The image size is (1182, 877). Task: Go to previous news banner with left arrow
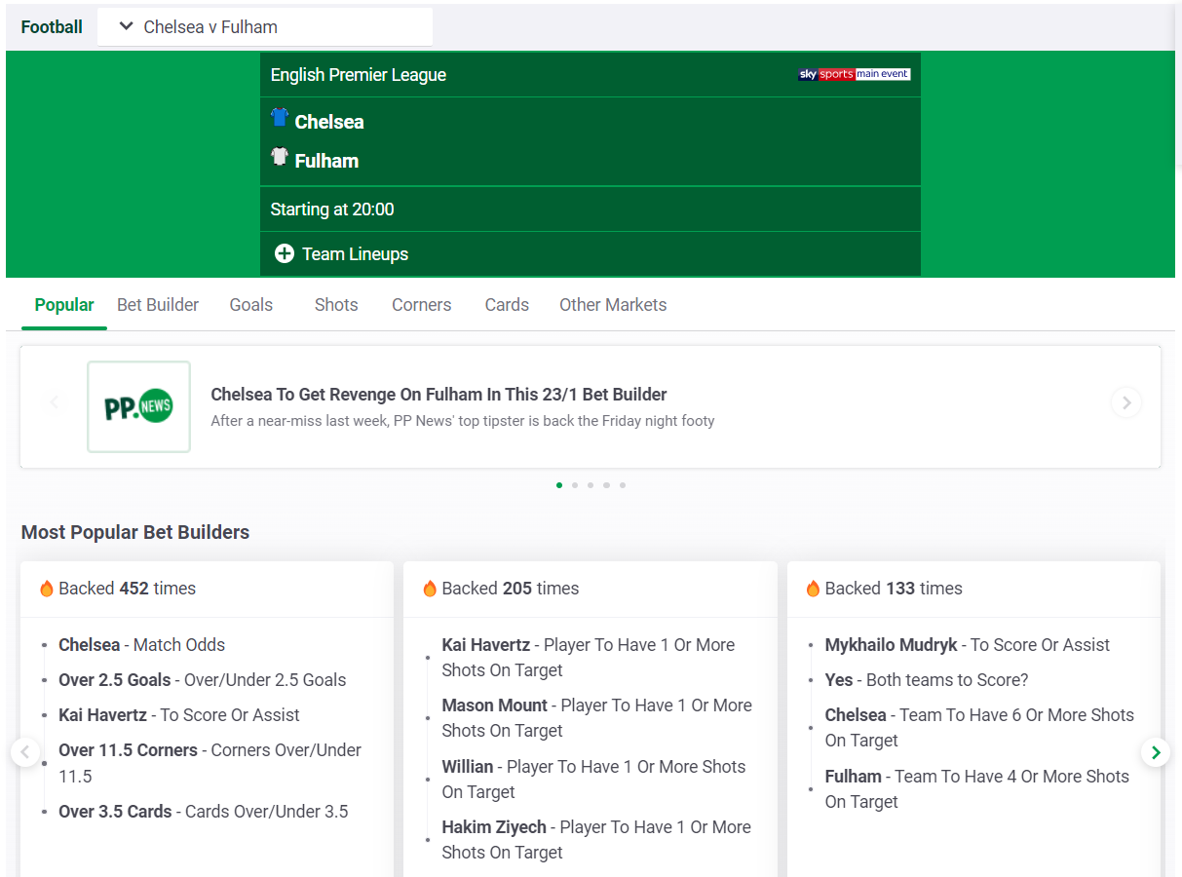[x=55, y=402]
